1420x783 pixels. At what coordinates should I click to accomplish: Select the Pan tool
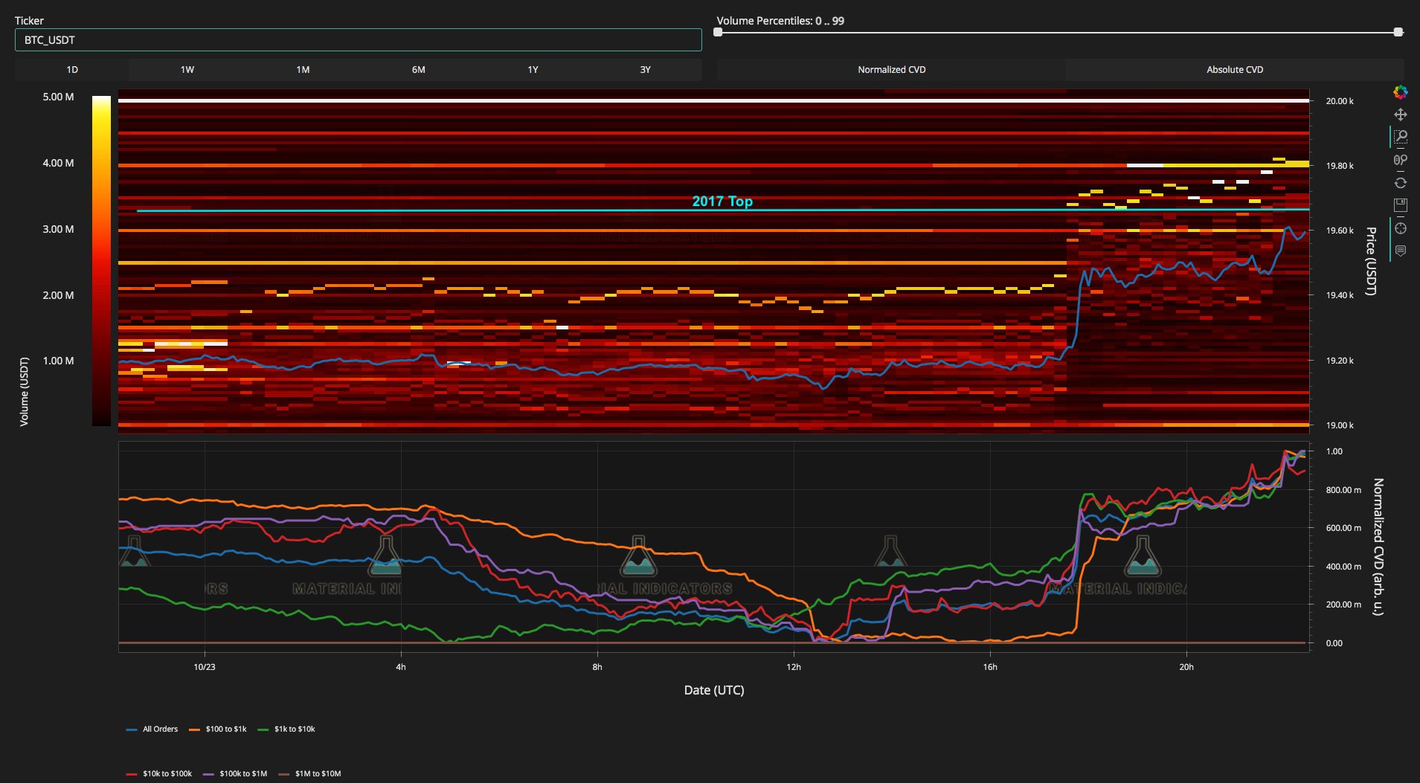coord(1400,115)
